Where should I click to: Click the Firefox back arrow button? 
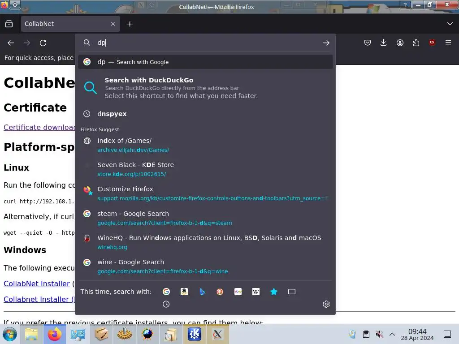11,43
